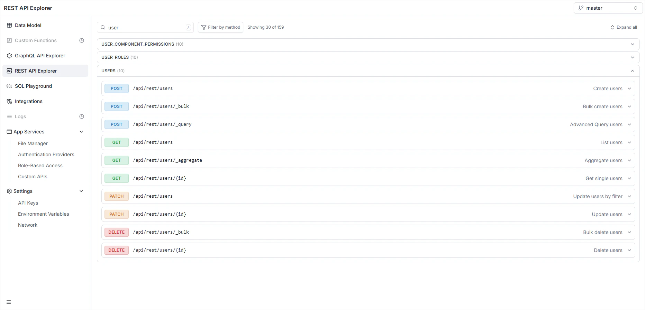
Task: Click DELETE badge for /api/rest/users/{id}
Action: pyautogui.click(x=117, y=250)
